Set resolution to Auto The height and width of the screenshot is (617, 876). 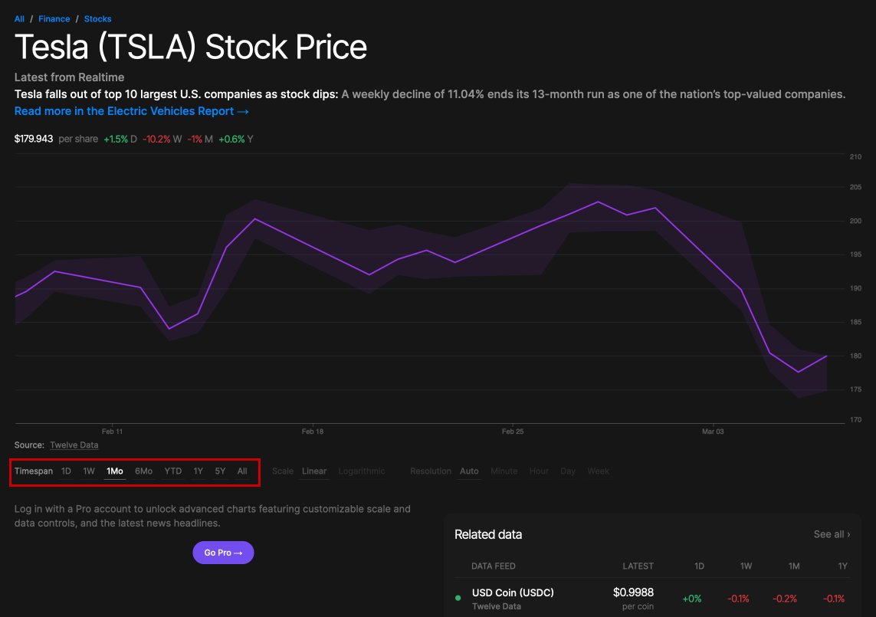coord(469,471)
